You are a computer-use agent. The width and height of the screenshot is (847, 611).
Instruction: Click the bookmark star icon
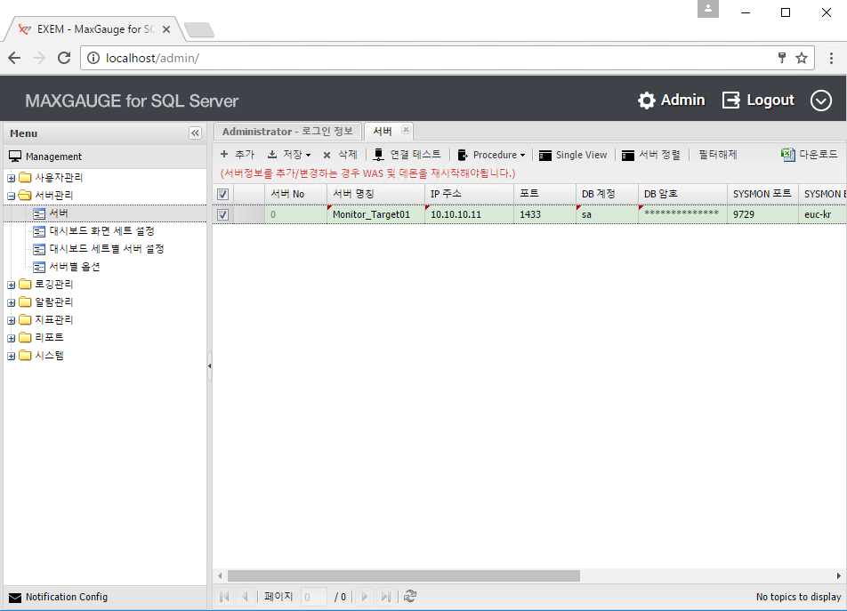coord(802,58)
